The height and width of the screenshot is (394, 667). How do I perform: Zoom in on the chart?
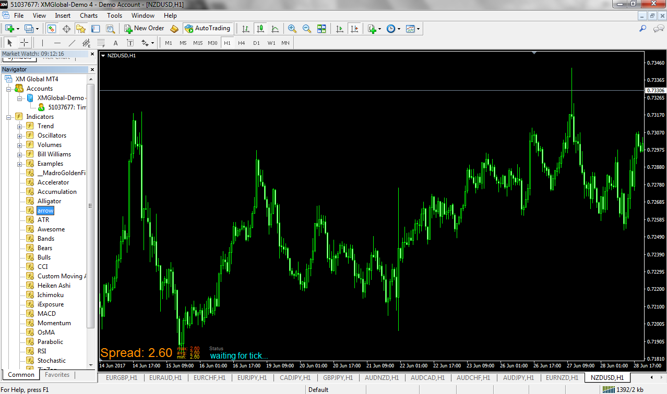pos(292,29)
